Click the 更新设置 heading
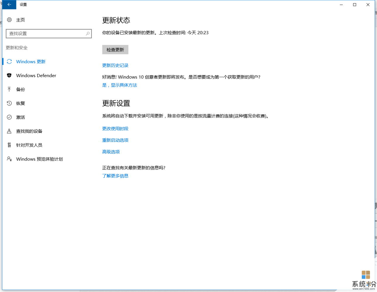The image size is (377, 292). click(116, 103)
